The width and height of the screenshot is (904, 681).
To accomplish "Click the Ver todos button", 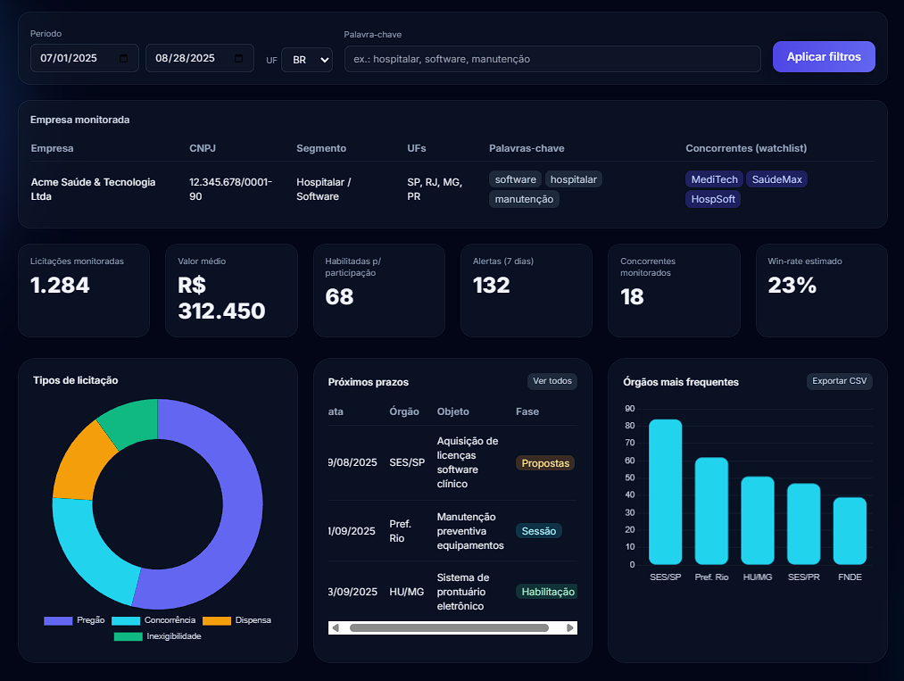I will pos(552,381).
